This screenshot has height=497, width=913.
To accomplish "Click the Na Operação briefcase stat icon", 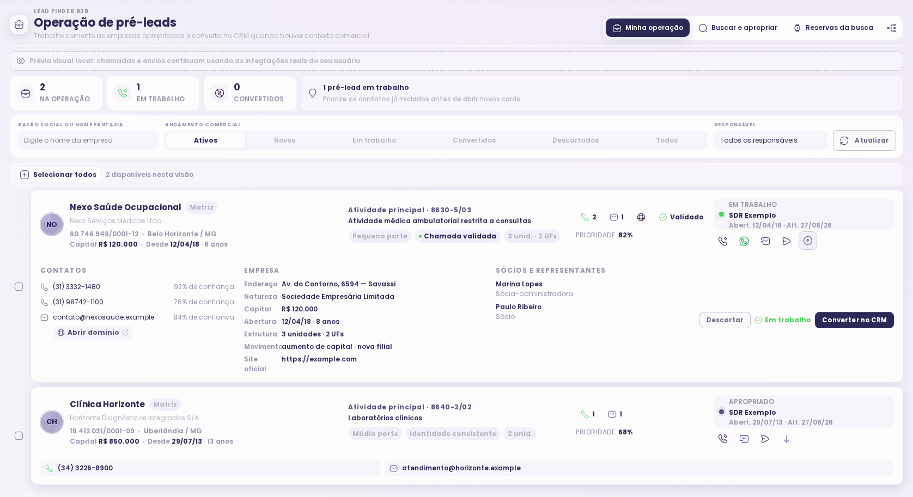I will 26,93.
